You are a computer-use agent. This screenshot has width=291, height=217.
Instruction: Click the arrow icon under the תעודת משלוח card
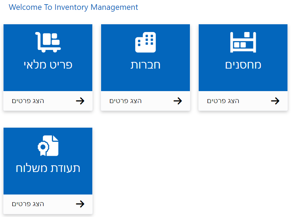[x=80, y=204]
